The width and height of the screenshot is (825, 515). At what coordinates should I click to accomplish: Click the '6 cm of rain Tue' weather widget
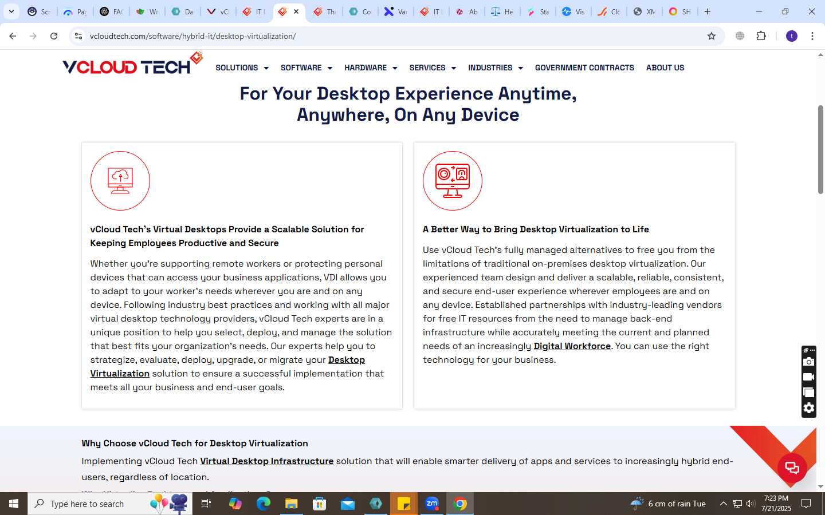[668, 504]
